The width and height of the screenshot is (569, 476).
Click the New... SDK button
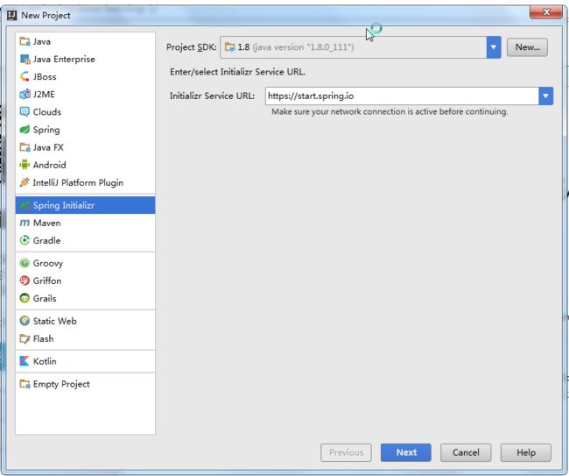coord(527,47)
